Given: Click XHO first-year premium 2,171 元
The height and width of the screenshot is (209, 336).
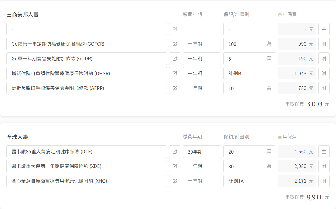Looking at the screenshot, I should [297, 181].
